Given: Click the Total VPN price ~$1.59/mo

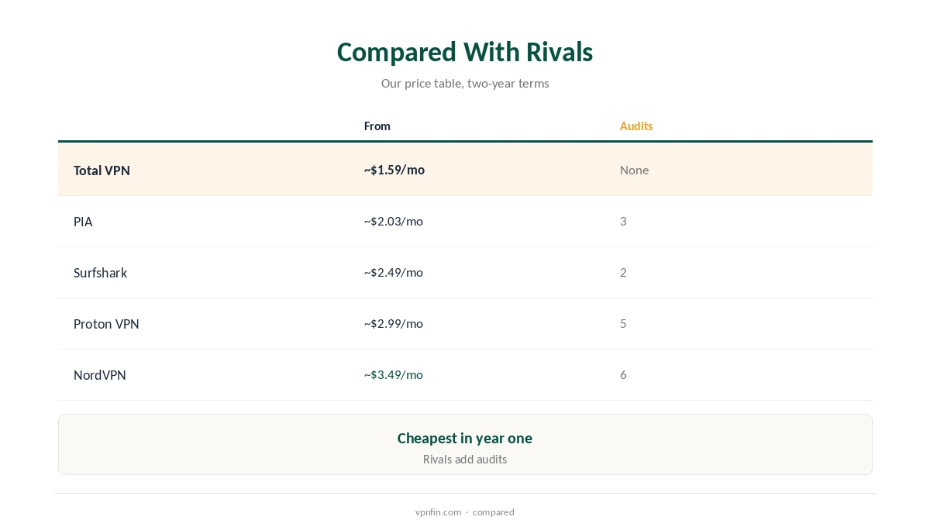Looking at the screenshot, I should [394, 170].
